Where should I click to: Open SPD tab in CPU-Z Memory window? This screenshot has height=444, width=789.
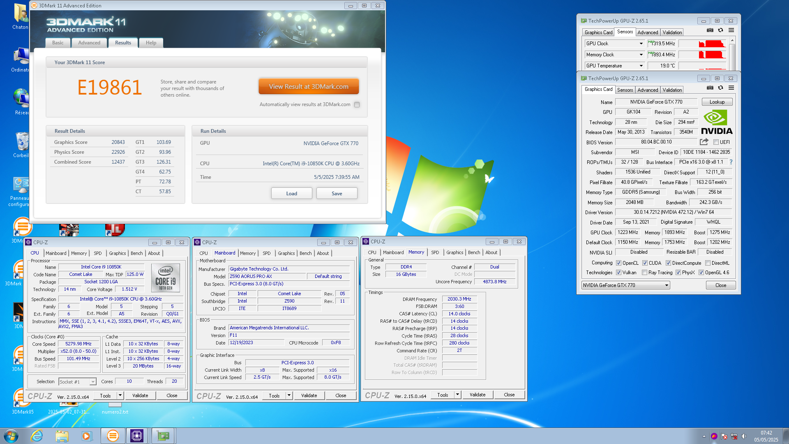435,252
